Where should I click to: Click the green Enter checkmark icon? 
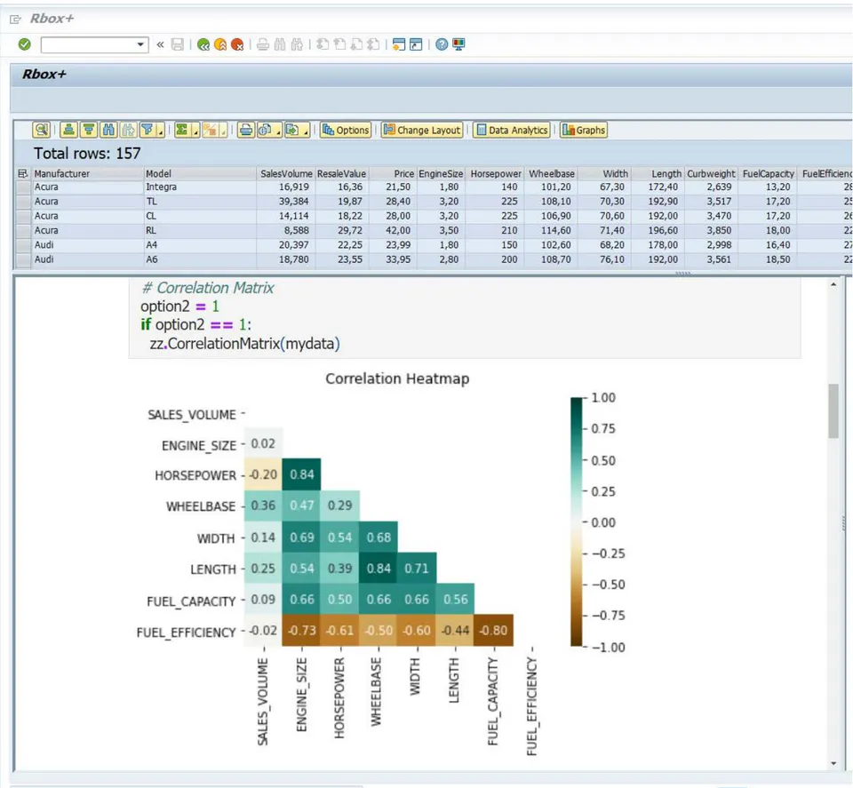click(x=25, y=44)
